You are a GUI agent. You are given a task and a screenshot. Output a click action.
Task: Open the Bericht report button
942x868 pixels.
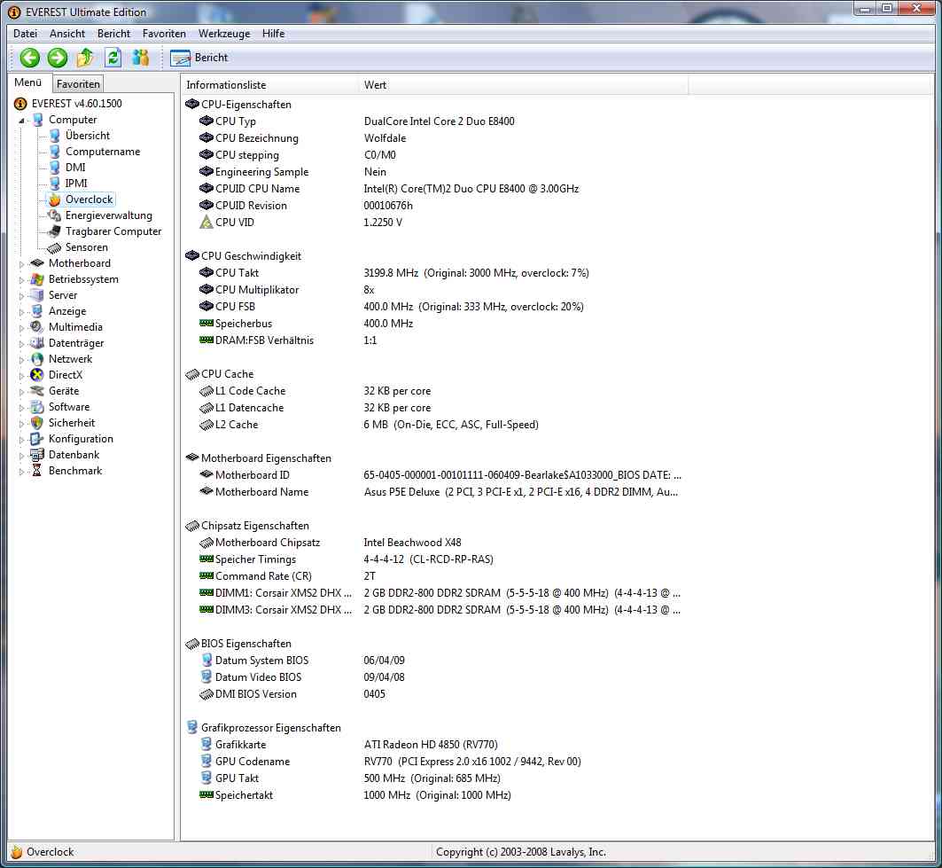pyautogui.click(x=199, y=58)
